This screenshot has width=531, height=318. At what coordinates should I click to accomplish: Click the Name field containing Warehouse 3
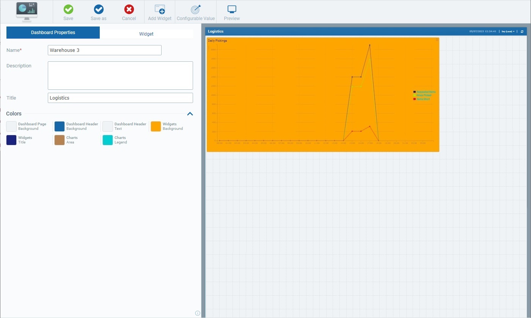(105, 50)
